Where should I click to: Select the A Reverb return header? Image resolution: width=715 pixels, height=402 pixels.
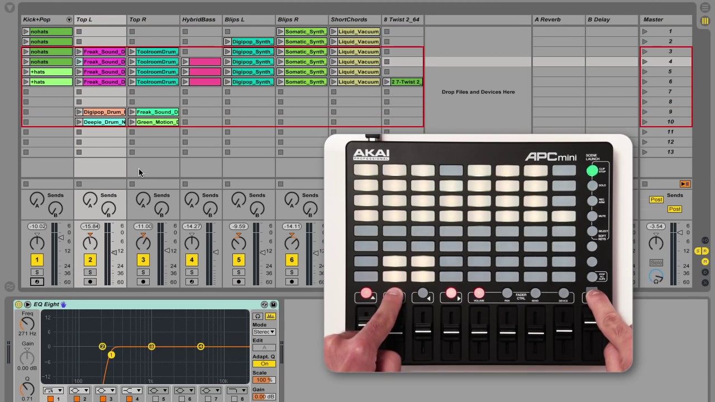(559, 20)
